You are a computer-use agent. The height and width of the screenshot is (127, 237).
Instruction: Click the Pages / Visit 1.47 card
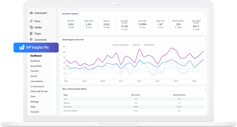pyautogui.click(x=160, y=25)
